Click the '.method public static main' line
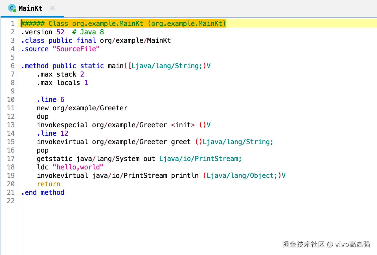377x255 pixels. 116,66
